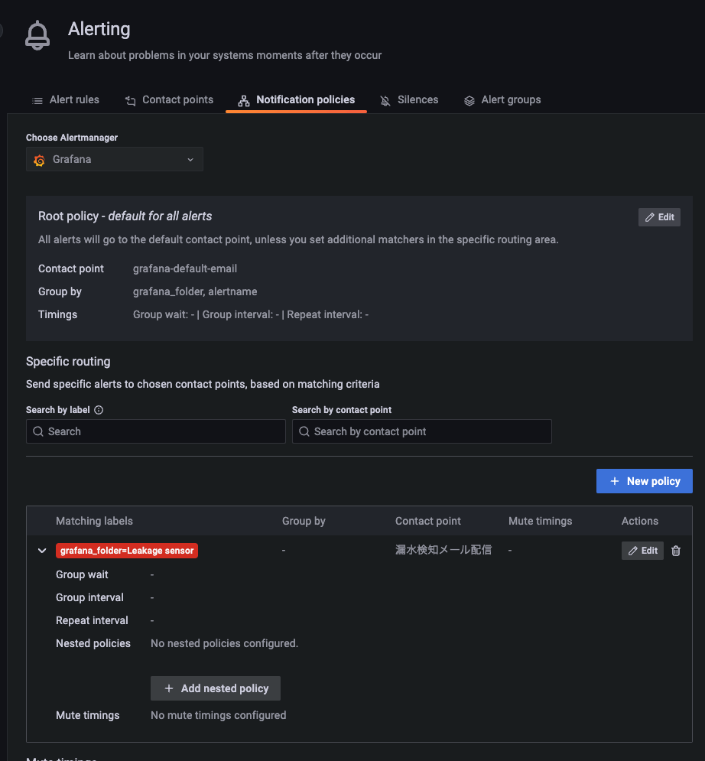
Task: Click the info icon beside Search by label
Action: [x=99, y=410]
